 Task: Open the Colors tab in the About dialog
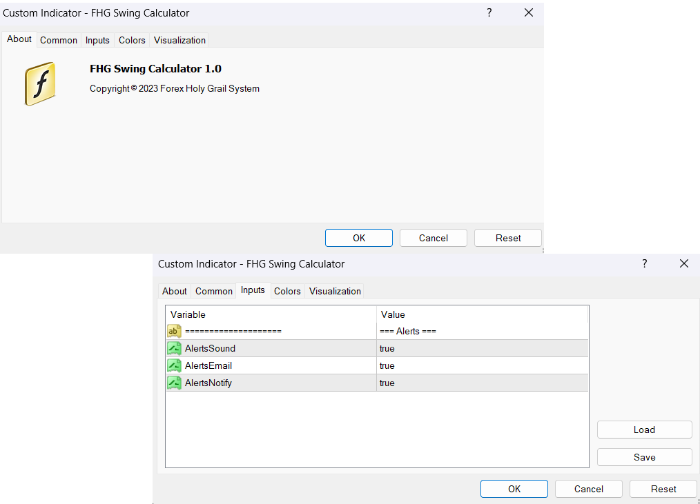132,40
